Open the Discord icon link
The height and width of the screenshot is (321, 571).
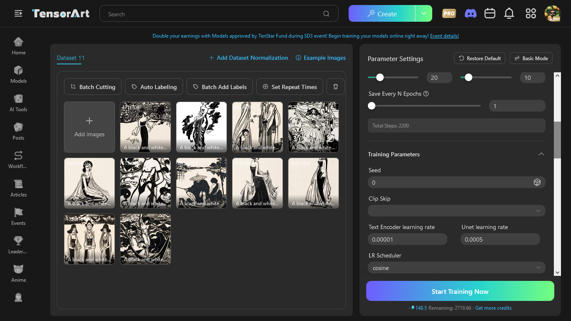(471, 14)
